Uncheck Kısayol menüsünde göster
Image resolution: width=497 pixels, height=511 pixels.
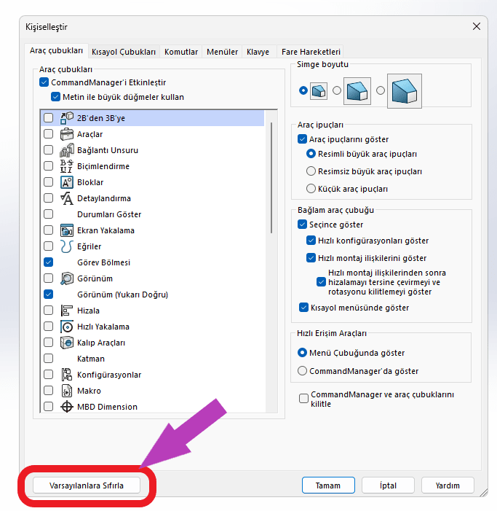[x=303, y=308]
